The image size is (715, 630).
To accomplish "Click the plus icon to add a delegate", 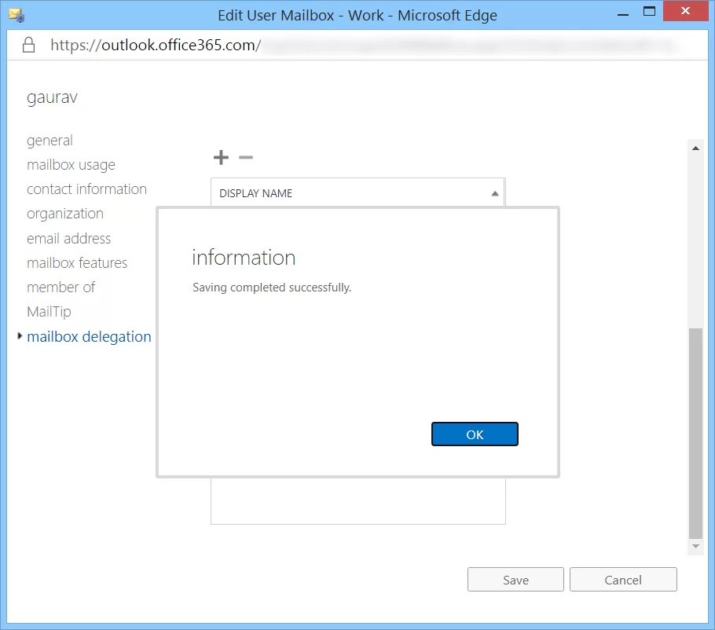I will [x=221, y=158].
